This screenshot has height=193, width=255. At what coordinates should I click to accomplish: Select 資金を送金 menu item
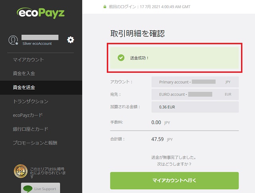(24, 87)
